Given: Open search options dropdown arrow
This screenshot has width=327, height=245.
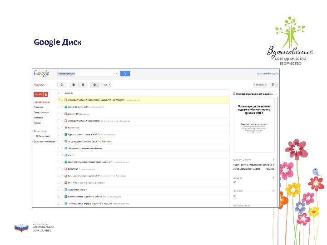Looking at the screenshot, I should 116,73.
